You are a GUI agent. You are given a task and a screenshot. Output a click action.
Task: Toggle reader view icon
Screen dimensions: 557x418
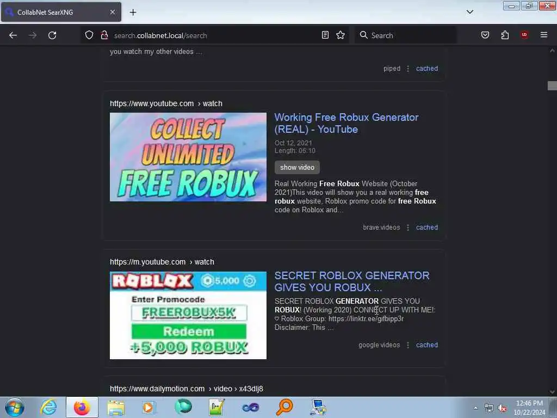[325, 35]
